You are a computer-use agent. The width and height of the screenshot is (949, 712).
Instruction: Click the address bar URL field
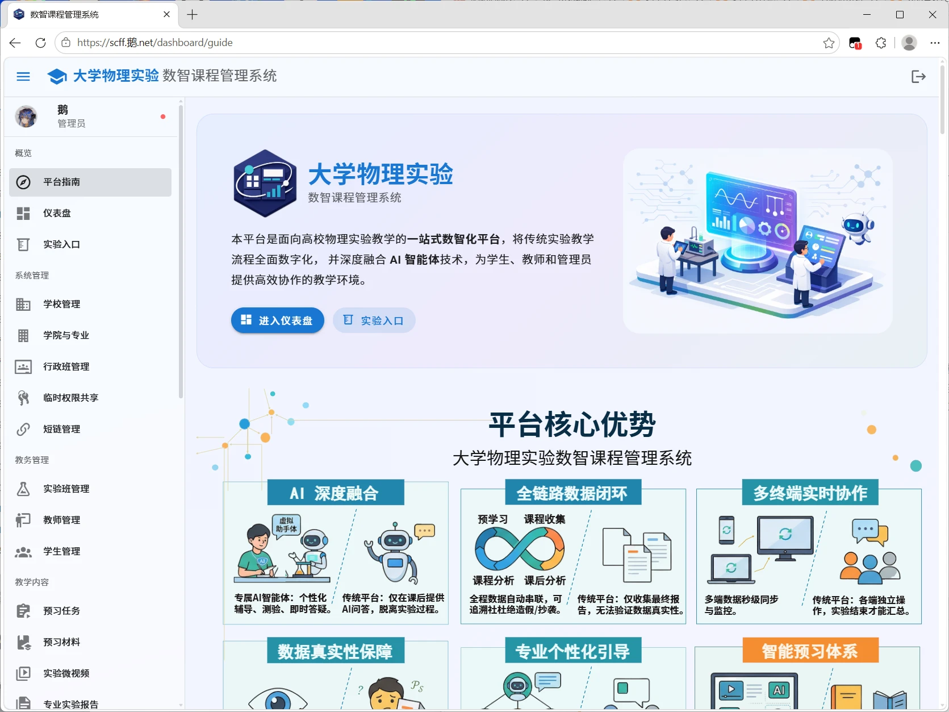point(448,43)
